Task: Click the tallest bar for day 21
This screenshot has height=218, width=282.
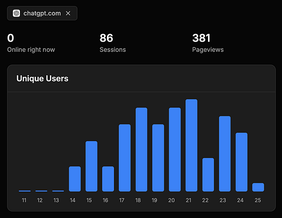Action: (192, 145)
